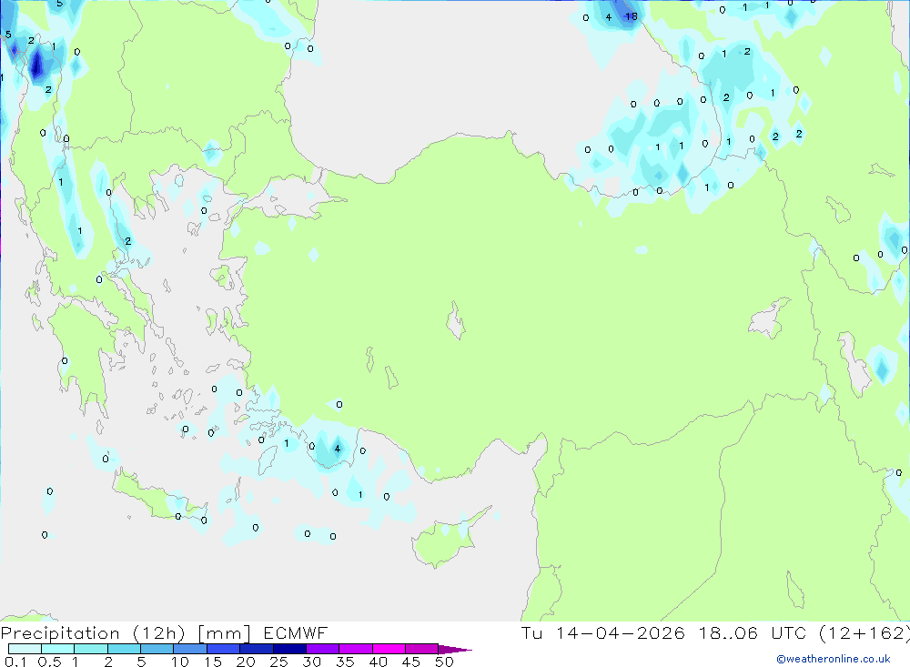Click the '20' legend scale label
Viewport: 910px width, 667px height.
tap(246, 662)
